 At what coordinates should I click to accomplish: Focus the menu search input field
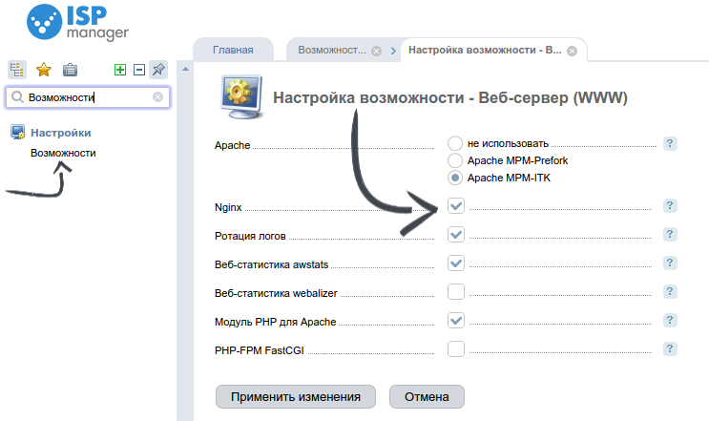click(x=88, y=97)
